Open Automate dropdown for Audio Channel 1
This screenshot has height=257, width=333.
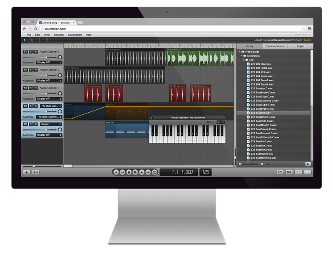(x=49, y=63)
